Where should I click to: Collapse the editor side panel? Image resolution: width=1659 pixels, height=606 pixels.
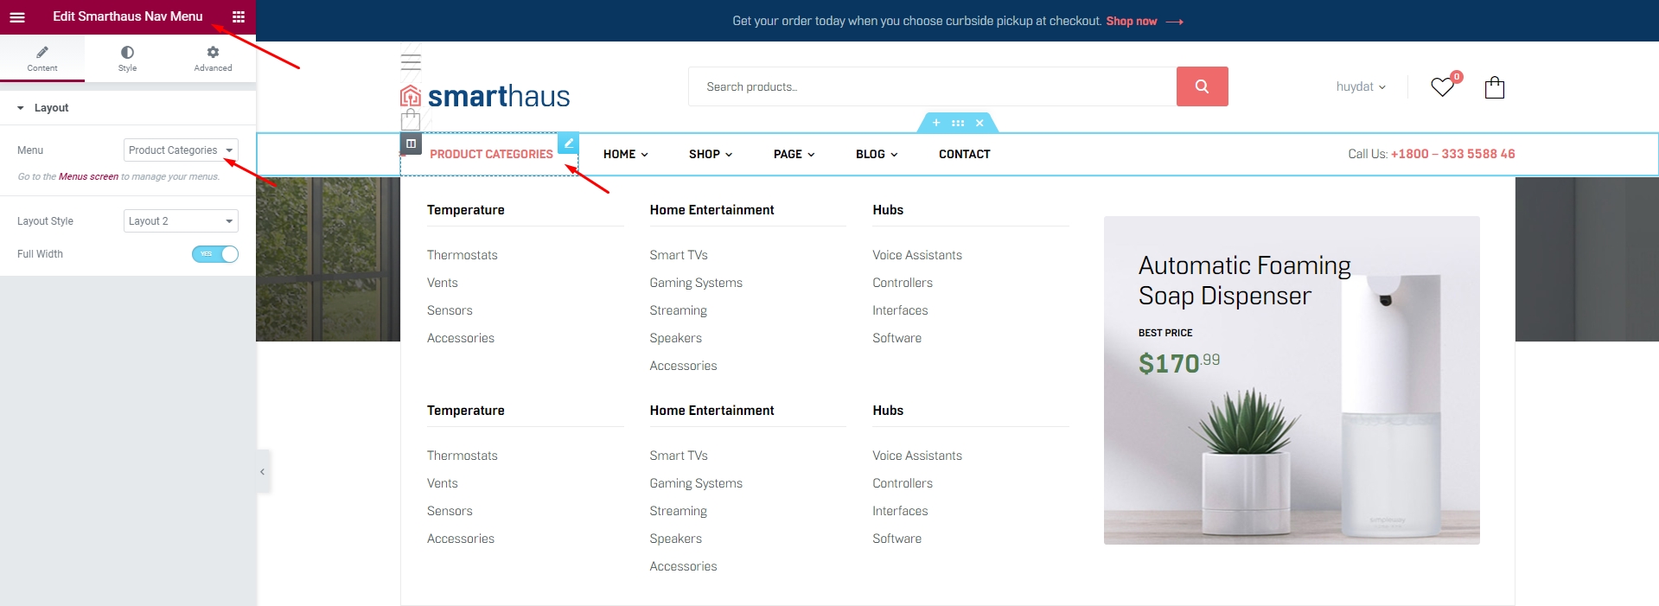click(x=263, y=471)
